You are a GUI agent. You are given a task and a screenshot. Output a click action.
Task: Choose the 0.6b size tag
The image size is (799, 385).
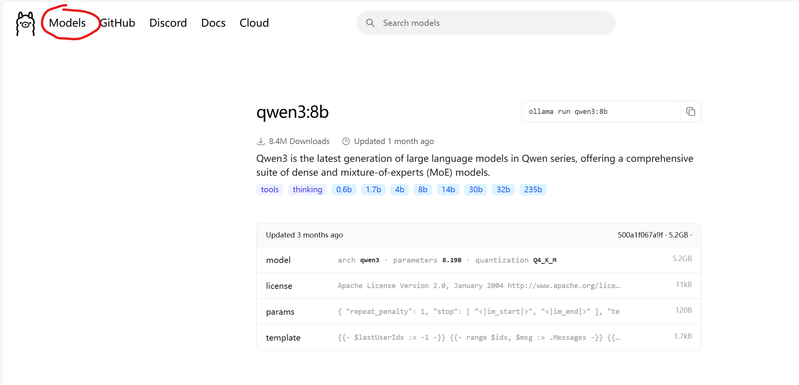(x=344, y=190)
